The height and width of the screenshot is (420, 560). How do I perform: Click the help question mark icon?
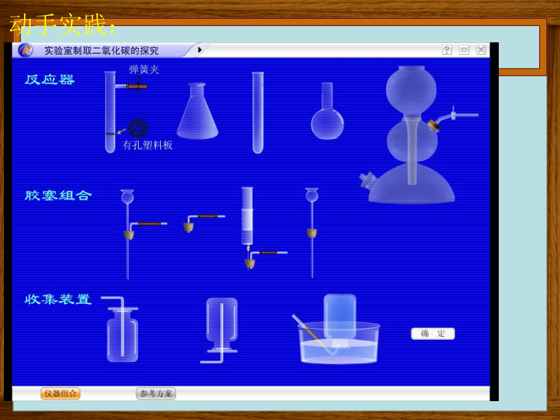447,50
